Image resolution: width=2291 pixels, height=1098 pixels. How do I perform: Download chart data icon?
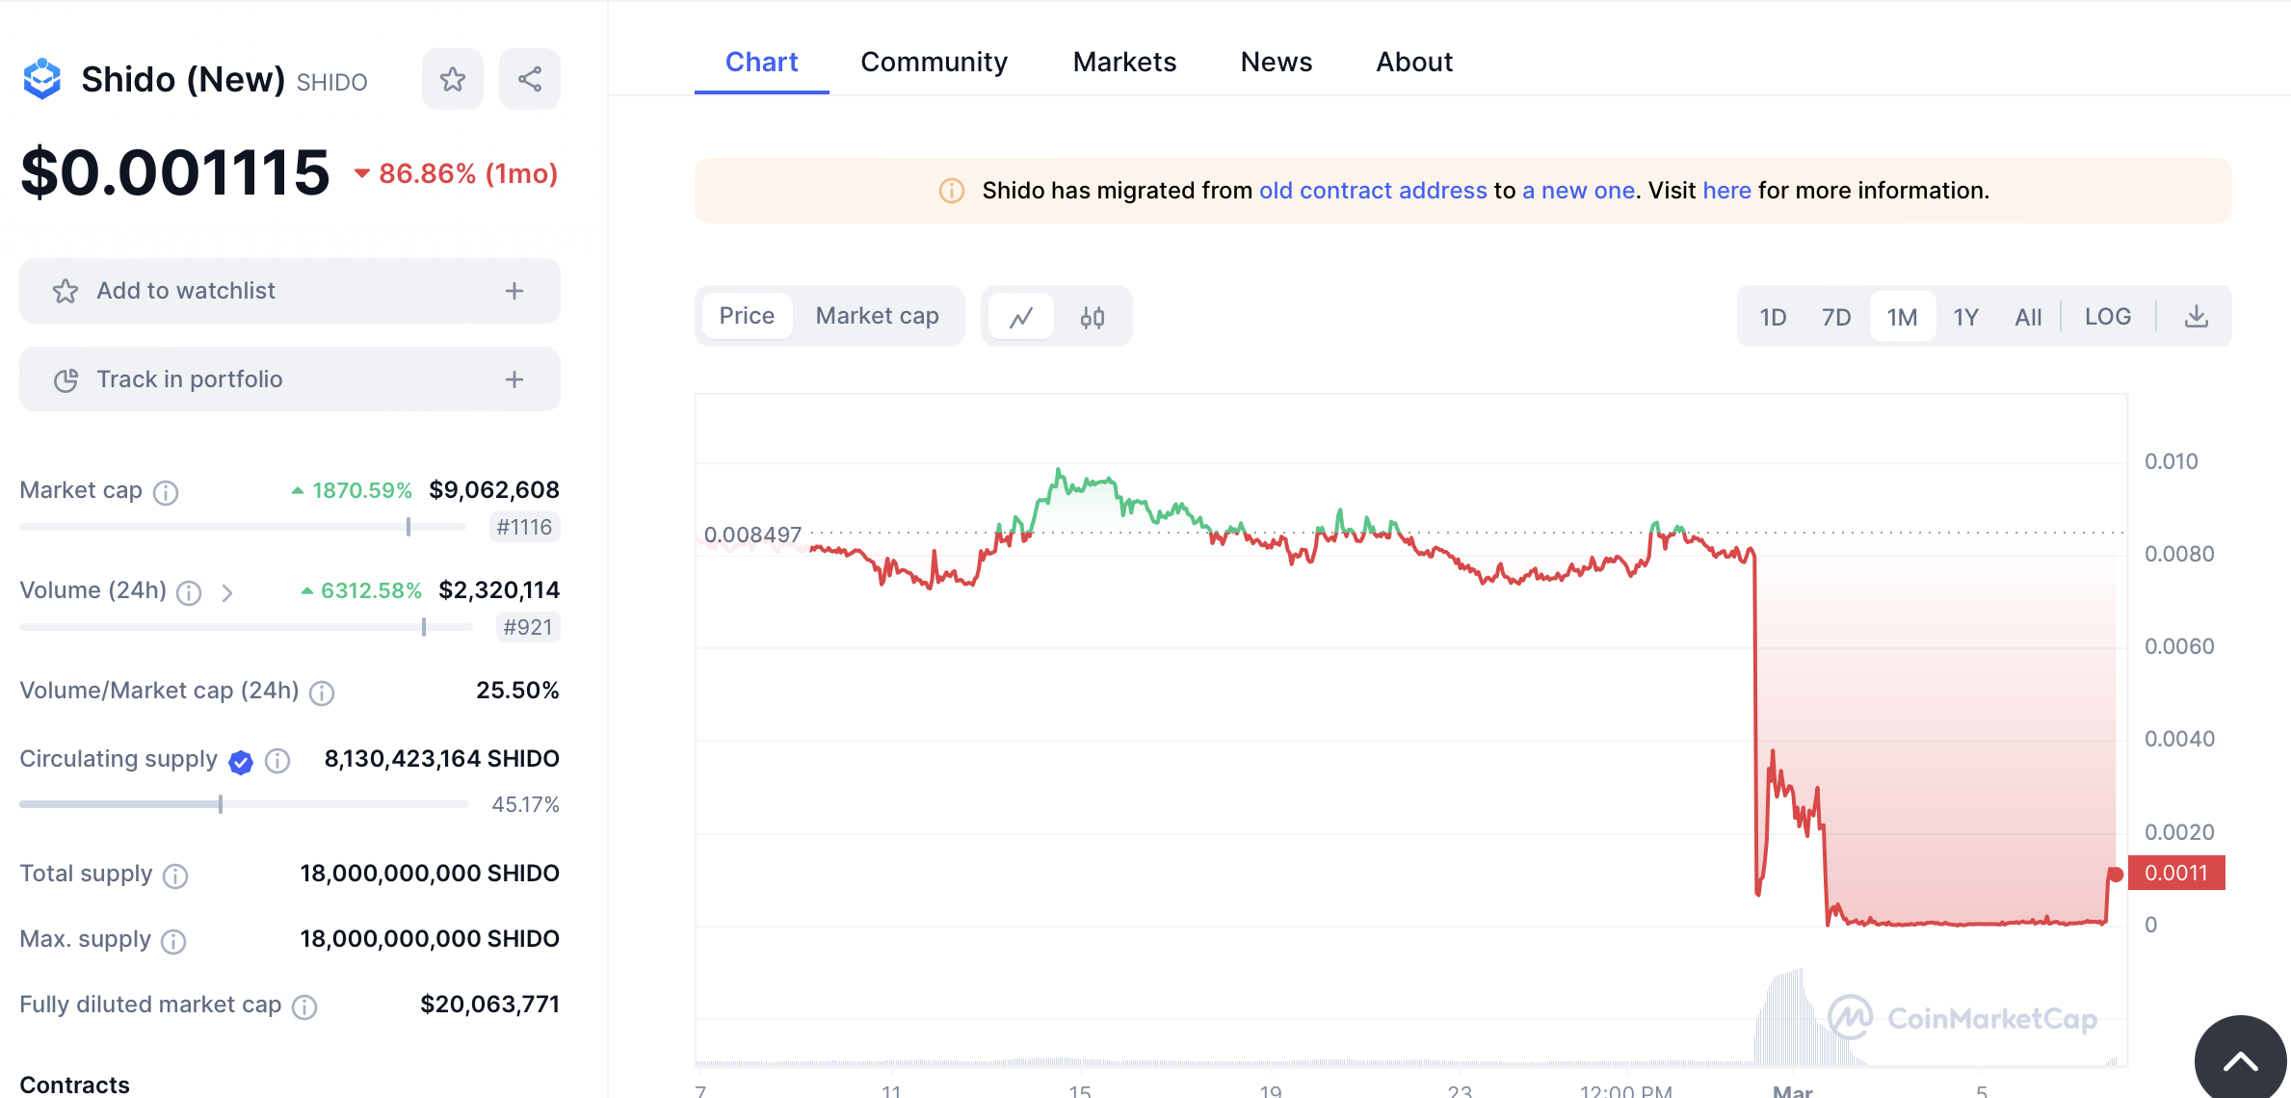(2196, 317)
